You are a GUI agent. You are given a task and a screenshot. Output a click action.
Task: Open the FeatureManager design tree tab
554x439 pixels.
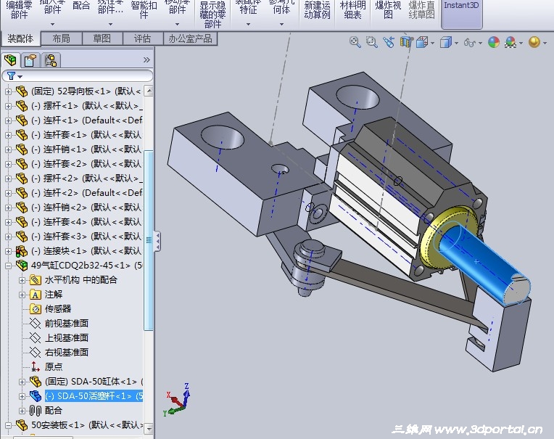(x=11, y=60)
